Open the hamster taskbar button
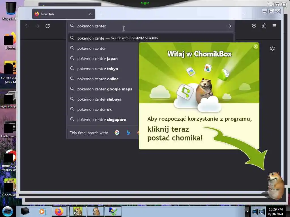The height and width of the screenshot is (217, 290). pos(95,211)
